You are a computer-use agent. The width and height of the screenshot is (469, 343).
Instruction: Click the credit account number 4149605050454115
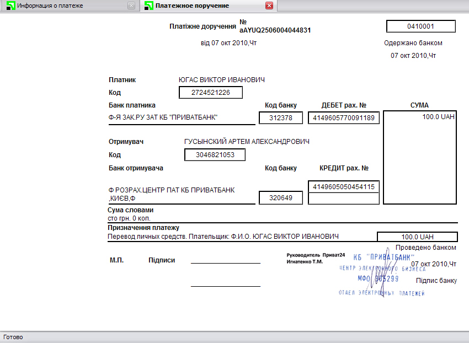coord(344,186)
